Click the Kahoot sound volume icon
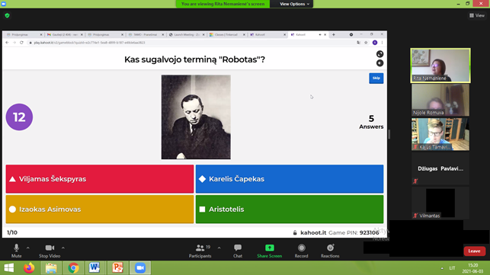Viewport: 490px width, 275px height. [x=380, y=63]
